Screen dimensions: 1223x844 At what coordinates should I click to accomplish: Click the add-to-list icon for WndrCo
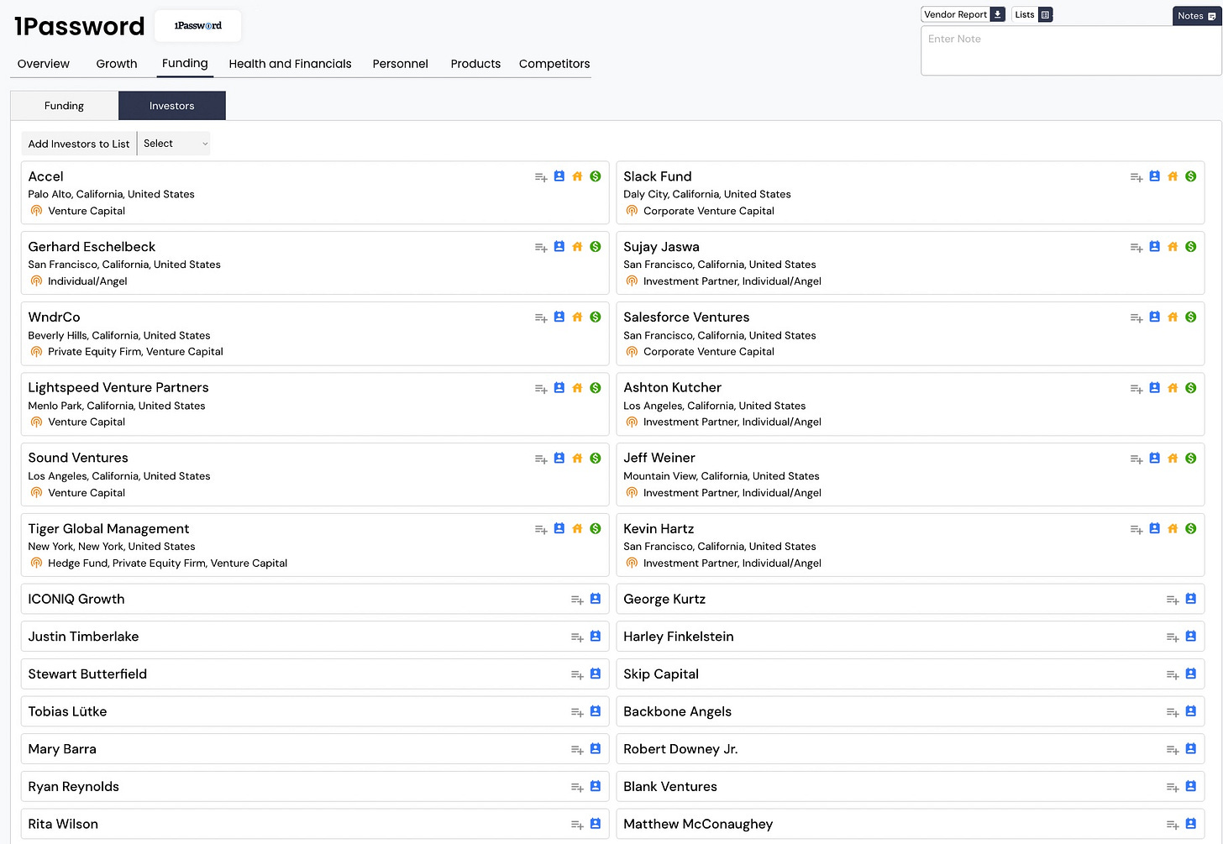coord(541,318)
